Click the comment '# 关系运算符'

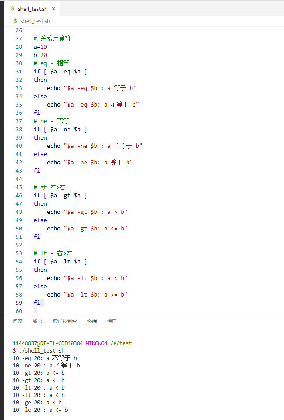point(52,39)
